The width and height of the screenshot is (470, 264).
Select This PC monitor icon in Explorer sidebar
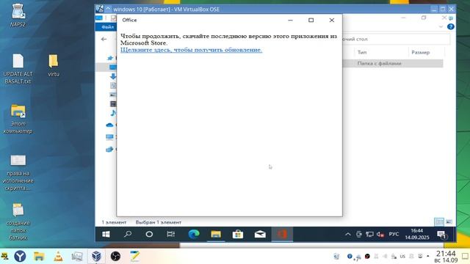(x=109, y=137)
